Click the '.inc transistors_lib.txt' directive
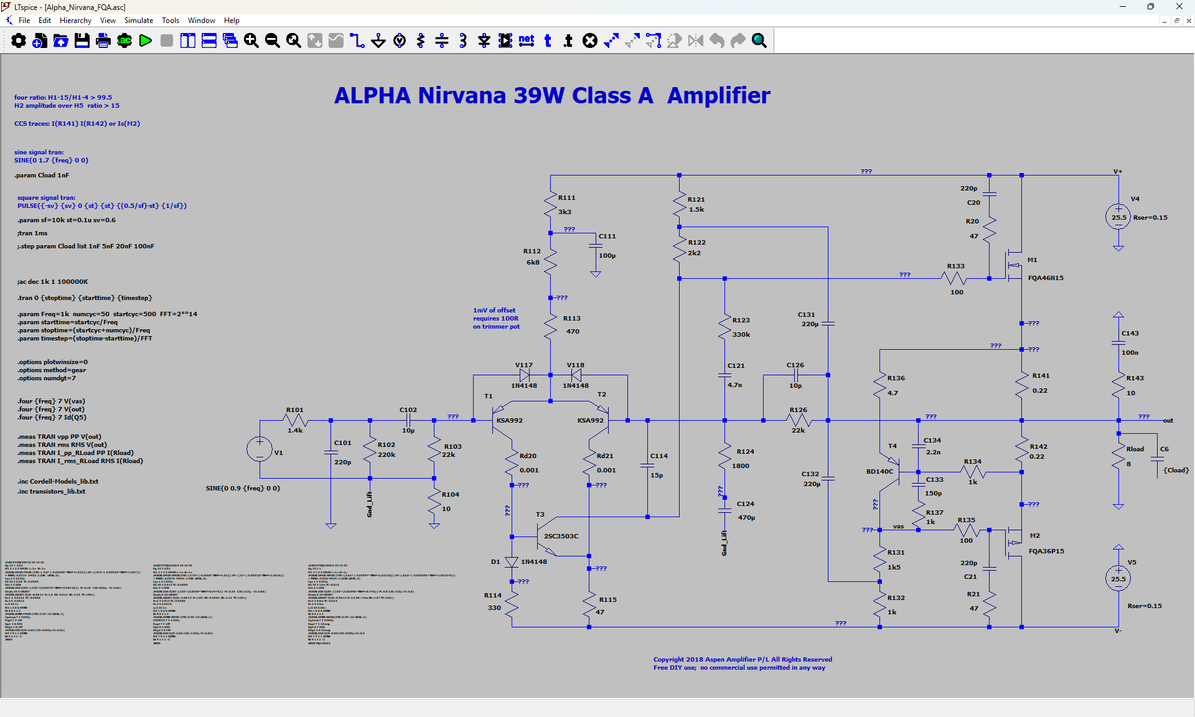Image resolution: width=1195 pixels, height=717 pixels. [51, 492]
